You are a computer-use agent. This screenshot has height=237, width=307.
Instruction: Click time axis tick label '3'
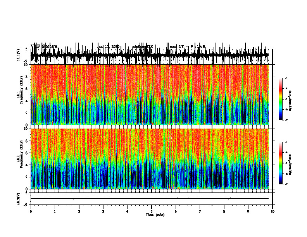pos(103,211)
